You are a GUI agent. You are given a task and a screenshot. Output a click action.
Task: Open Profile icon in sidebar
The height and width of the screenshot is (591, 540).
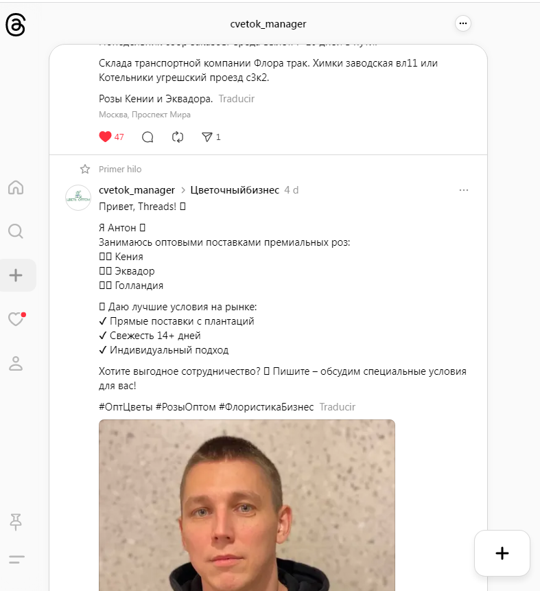coord(16,363)
